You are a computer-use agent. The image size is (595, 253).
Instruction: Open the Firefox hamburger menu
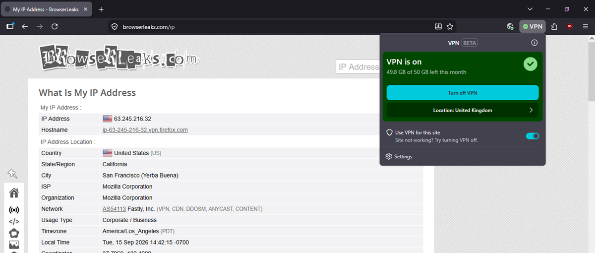point(585,26)
